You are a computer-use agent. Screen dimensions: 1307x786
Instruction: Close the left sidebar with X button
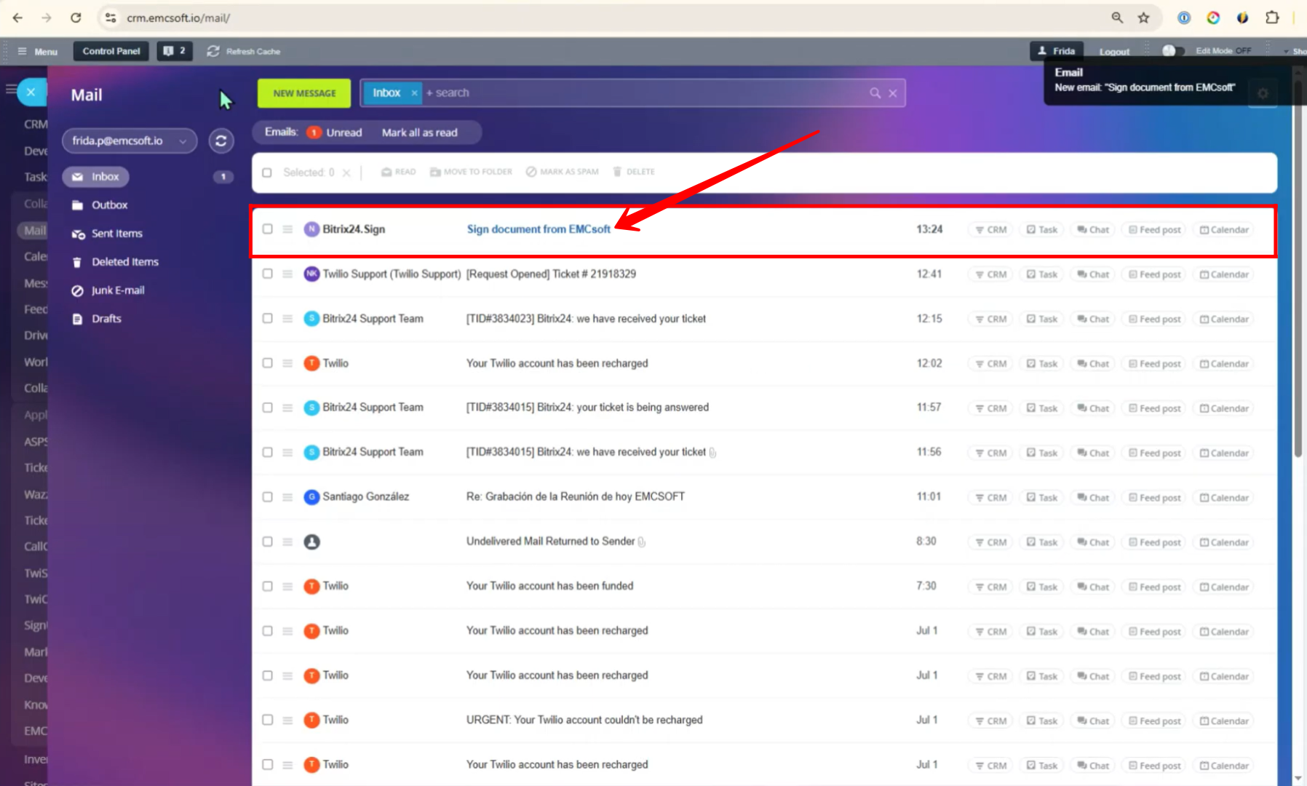31,92
